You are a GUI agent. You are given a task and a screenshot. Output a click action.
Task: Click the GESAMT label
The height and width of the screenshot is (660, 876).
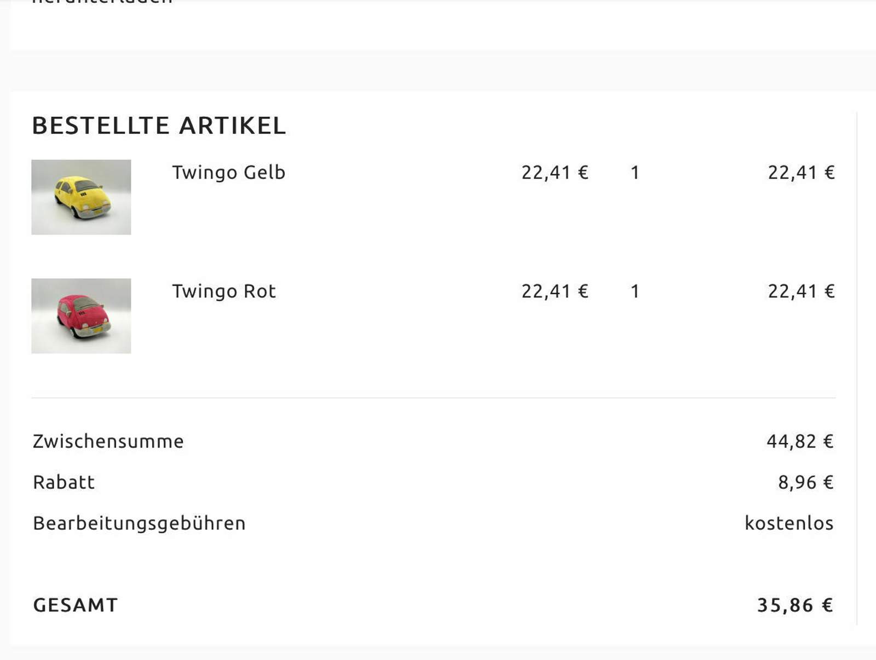pos(76,605)
